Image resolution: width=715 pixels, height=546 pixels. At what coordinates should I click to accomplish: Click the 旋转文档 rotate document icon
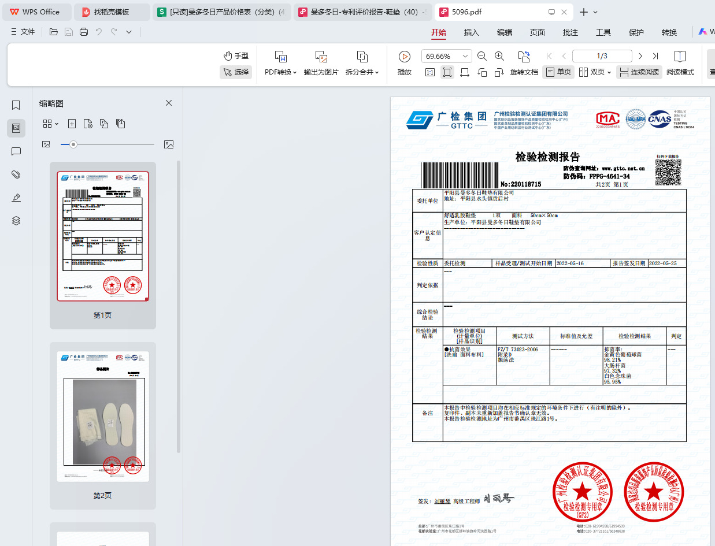(x=523, y=72)
